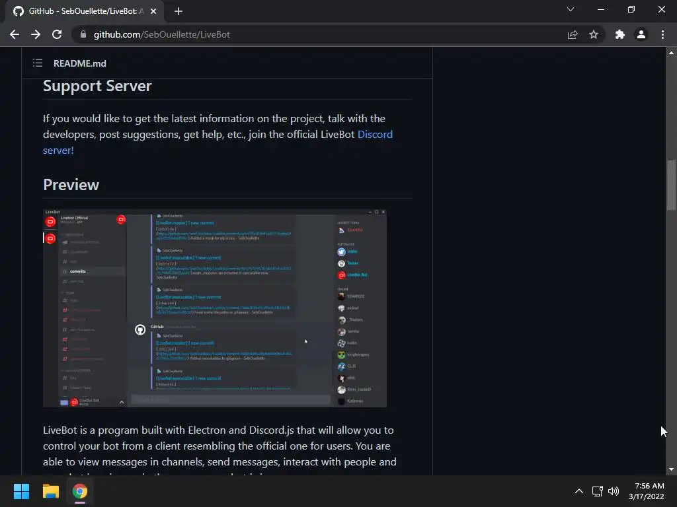Open the LiveBot preview screenshot image

pos(215,308)
